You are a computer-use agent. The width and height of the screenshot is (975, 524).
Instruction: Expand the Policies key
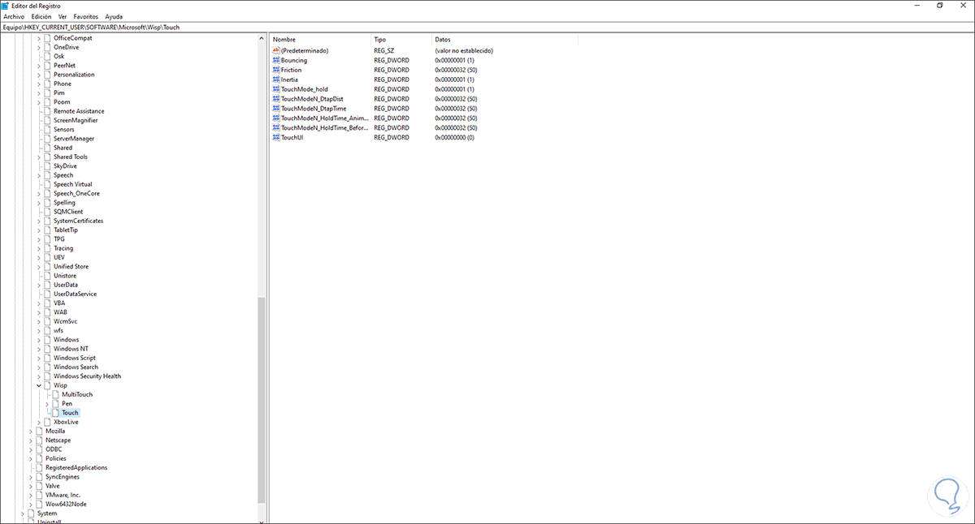pos(29,457)
